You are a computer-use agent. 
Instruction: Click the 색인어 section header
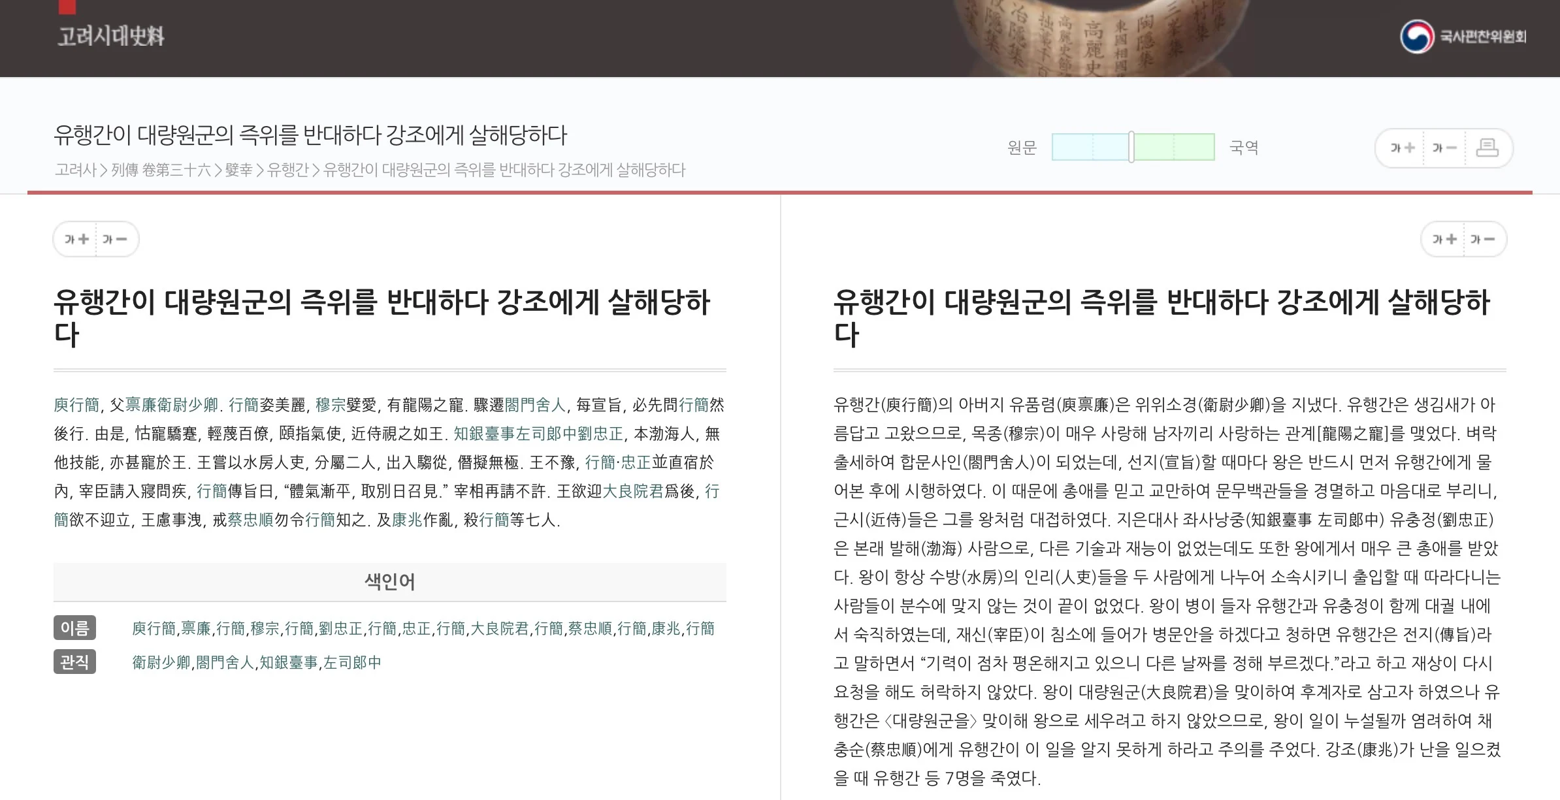click(390, 581)
